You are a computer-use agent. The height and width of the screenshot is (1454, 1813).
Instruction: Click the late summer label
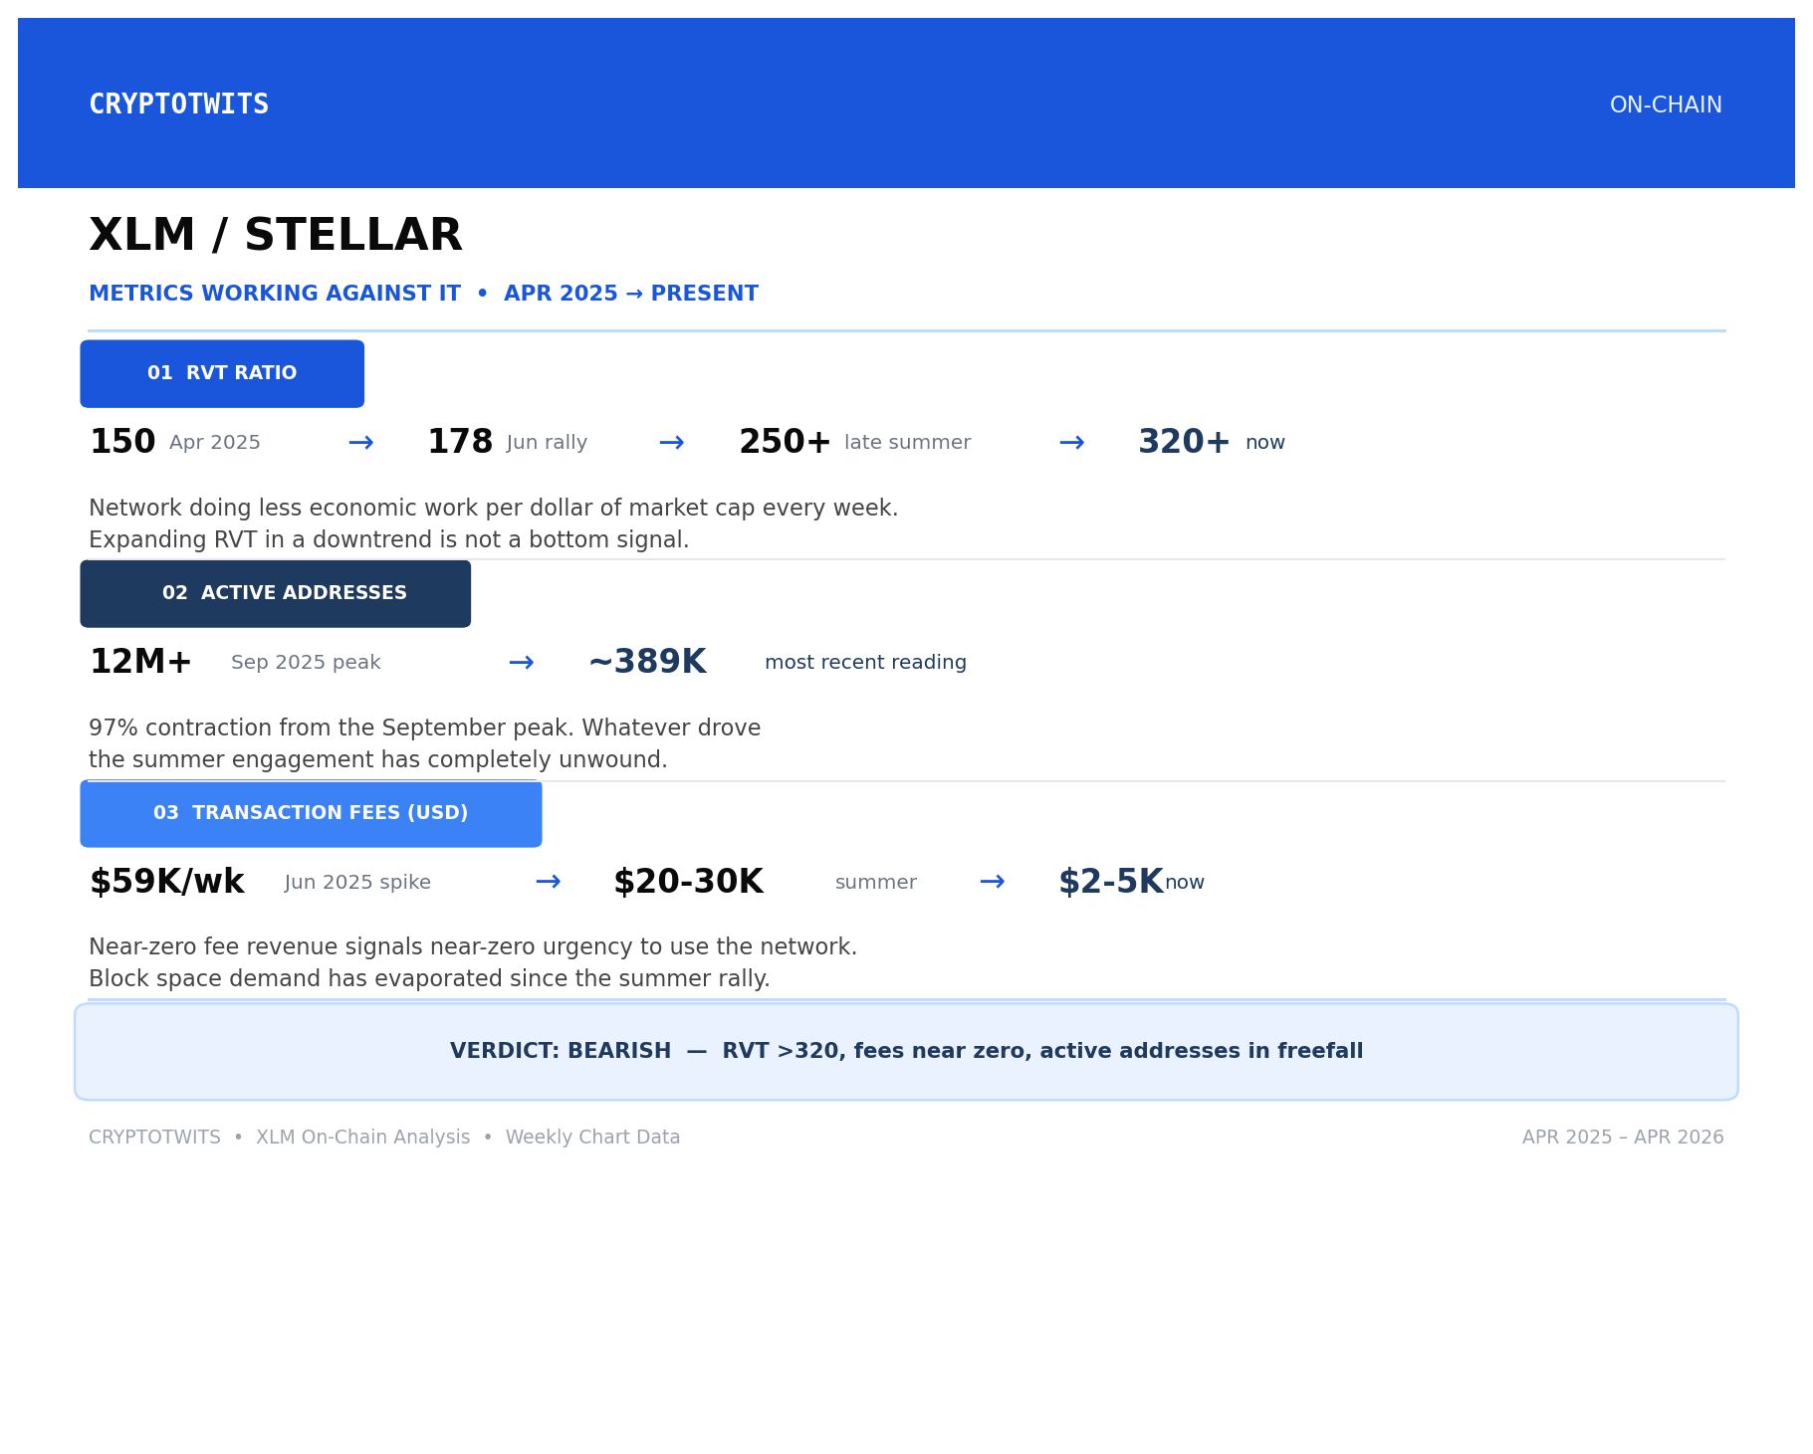click(907, 443)
